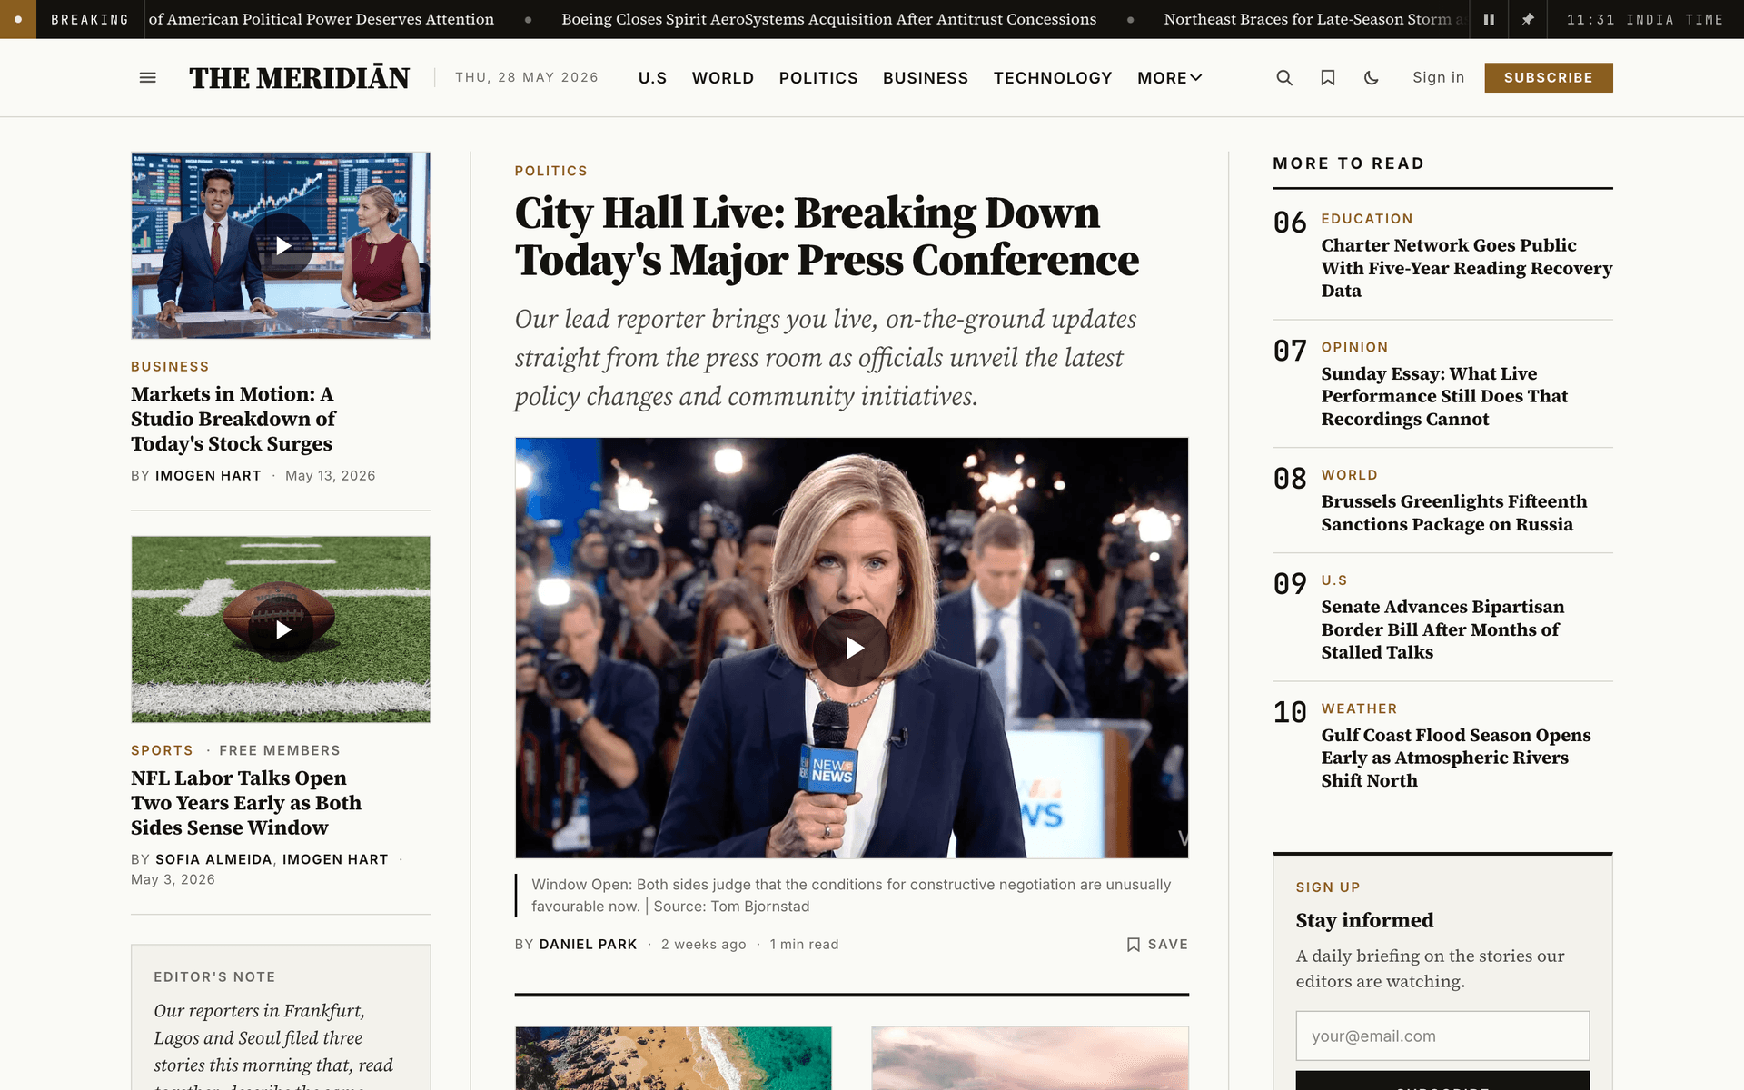Play the City Hall press conference video

tap(852, 648)
